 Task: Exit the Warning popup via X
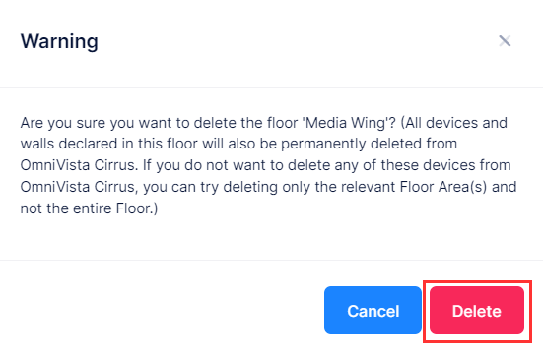pos(505,41)
